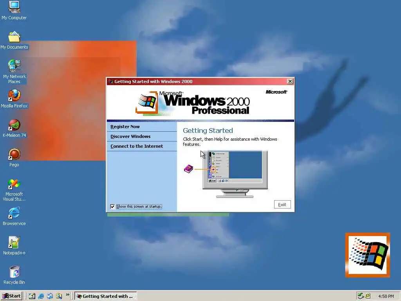Select the Recycle Bin icon
Image resolution: width=401 pixels, height=301 pixels.
pos(14,275)
